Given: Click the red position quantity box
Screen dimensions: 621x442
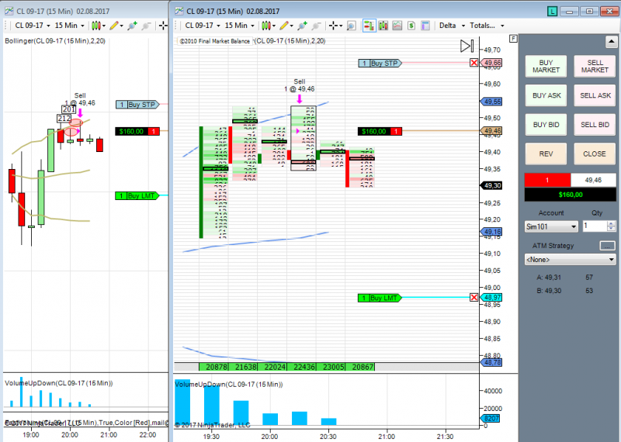Looking at the screenshot, I should click(547, 180).
